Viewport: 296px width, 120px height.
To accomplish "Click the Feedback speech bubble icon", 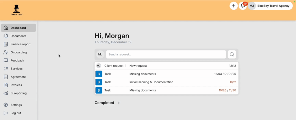I will click(x=5, y=61).
